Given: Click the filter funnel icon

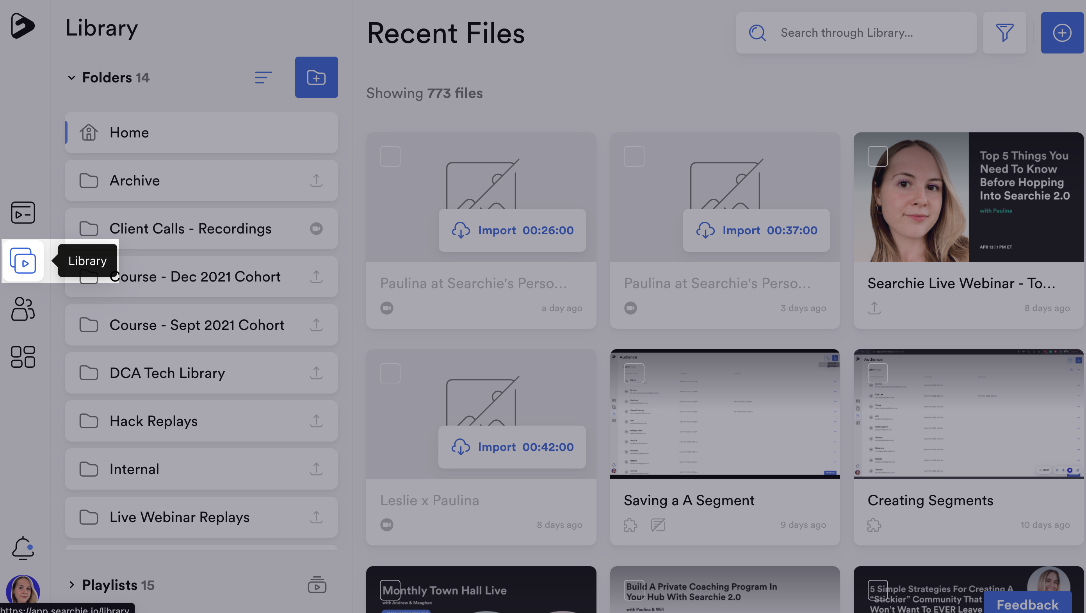Looking at the screenshot, I should 1004,32.
